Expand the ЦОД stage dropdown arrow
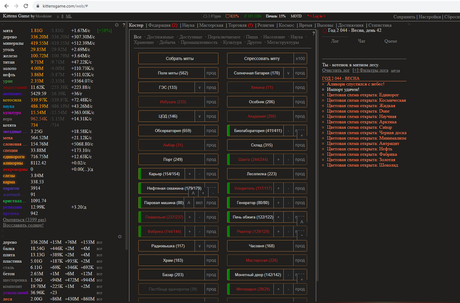Screen dimensions: 460x303 point(199,116)
